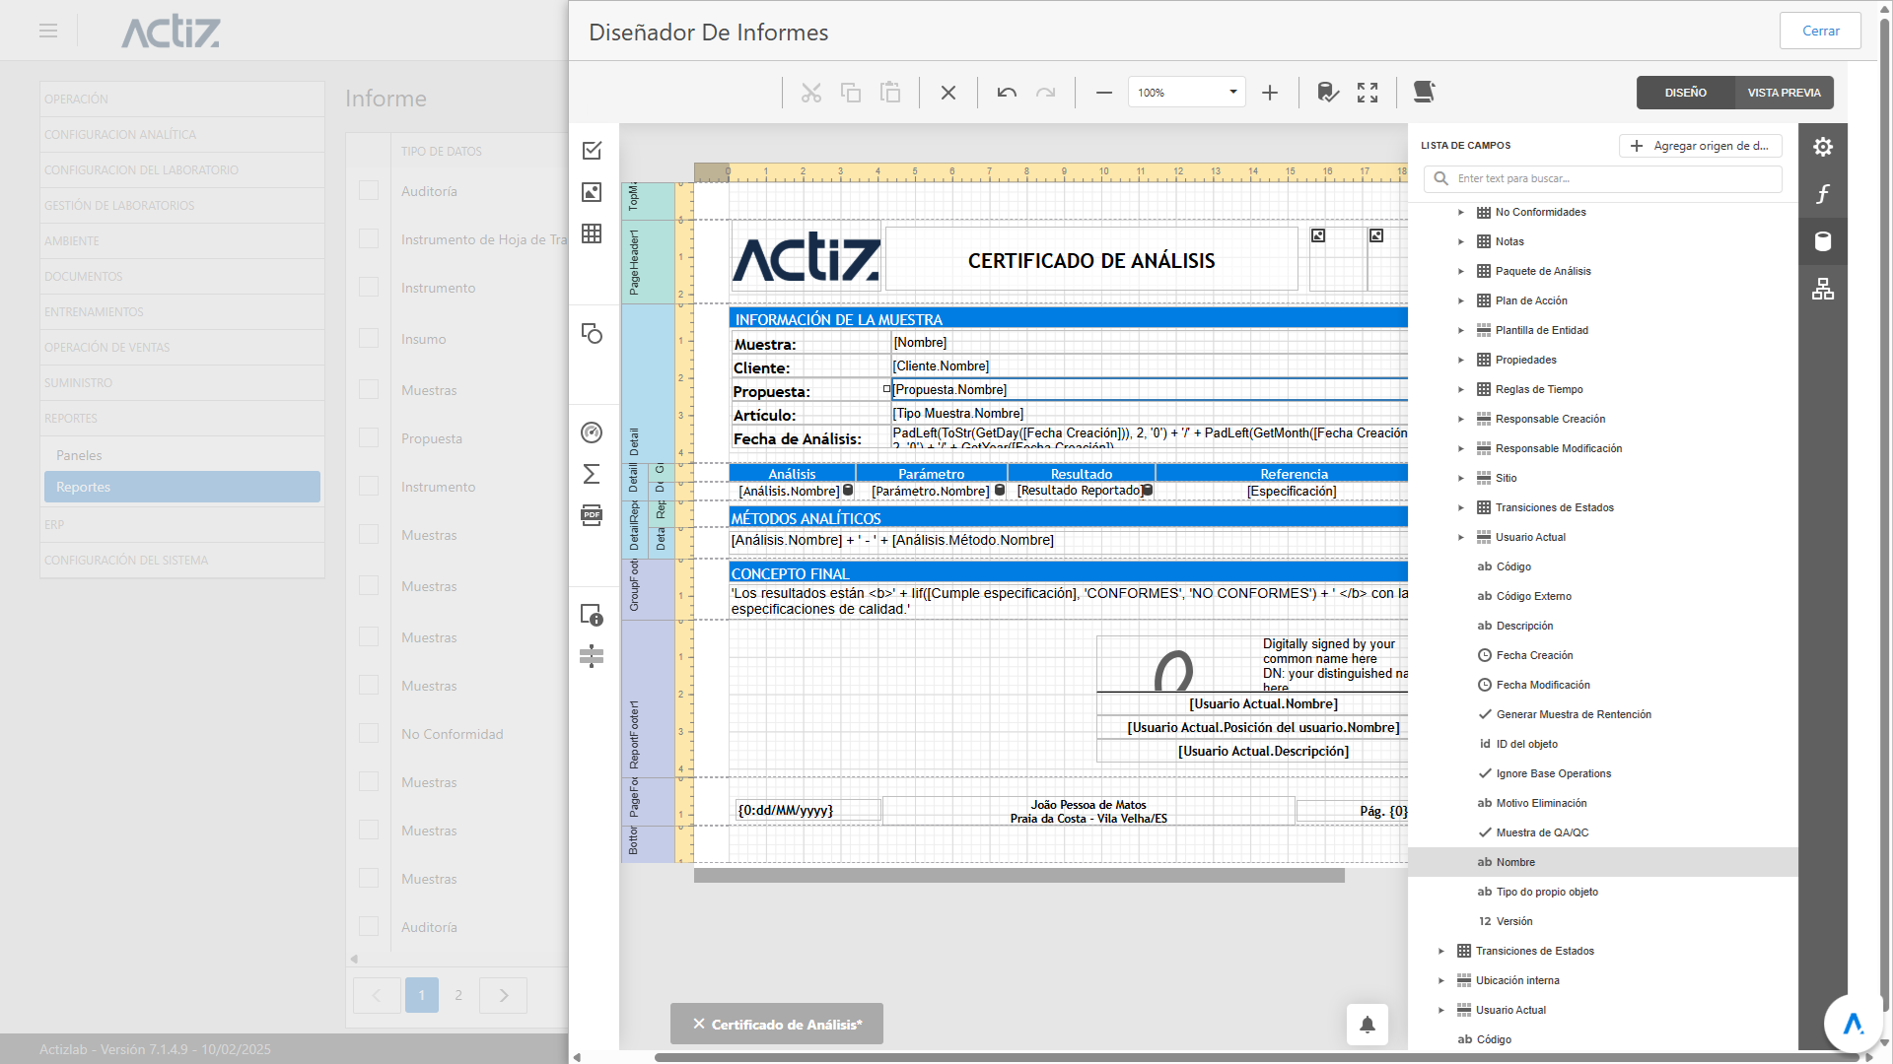The width and height of the screenshot is (1893, 1064).
Task: Click Agregar origen de datos button
Action: click(x=1701, y=146)
